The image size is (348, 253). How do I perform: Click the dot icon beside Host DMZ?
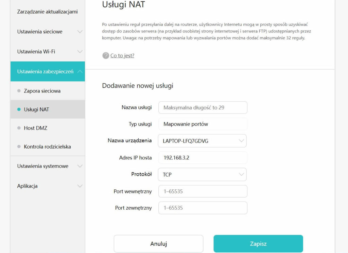(20, 128)
